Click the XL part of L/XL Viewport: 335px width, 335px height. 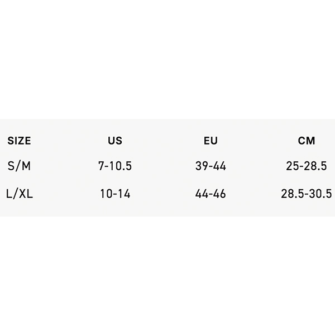coord(26,194)
